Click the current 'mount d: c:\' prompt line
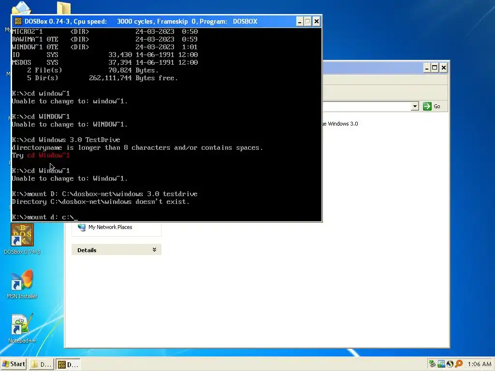This screenshot has height=371, width=495. (44, 217)
